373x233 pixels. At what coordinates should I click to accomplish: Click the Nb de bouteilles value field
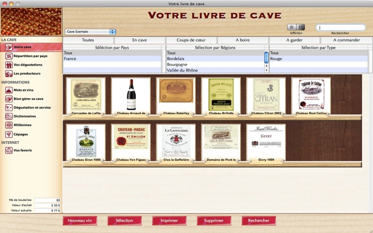[48, 200]
